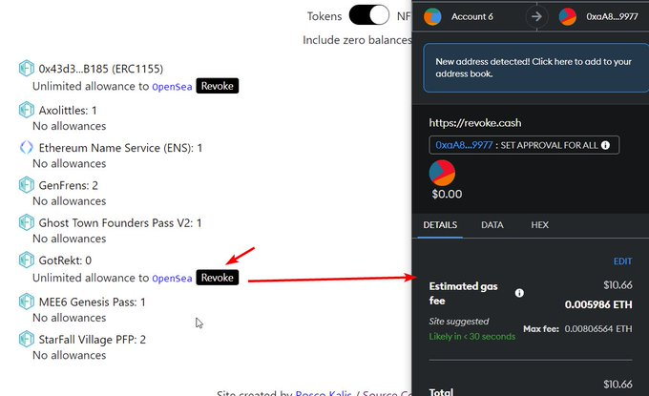Open the OpenSea link under GotRekt

(172, 278)
